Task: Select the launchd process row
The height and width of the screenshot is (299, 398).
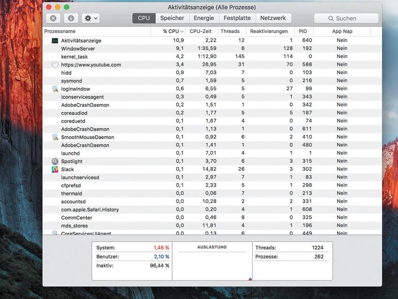Action: point(212,153)
